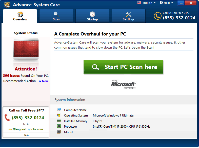The width and height of the screenshot is (199, 148).
Task: Click the Advance-System Care shield logo icon
Action: point(7,5)
